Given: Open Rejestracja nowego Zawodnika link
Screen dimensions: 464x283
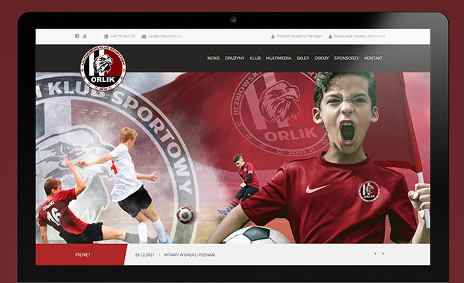Looking at the screenshot, I should (359, 36).
